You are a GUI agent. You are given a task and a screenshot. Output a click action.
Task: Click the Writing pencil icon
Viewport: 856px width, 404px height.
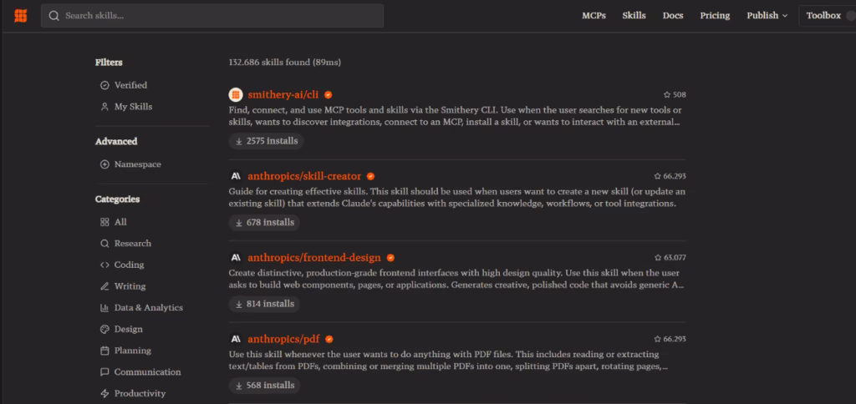pyautogui.click(x=104, y=286)
